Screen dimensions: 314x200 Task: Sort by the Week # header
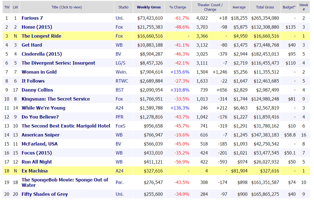click(304, 7)
